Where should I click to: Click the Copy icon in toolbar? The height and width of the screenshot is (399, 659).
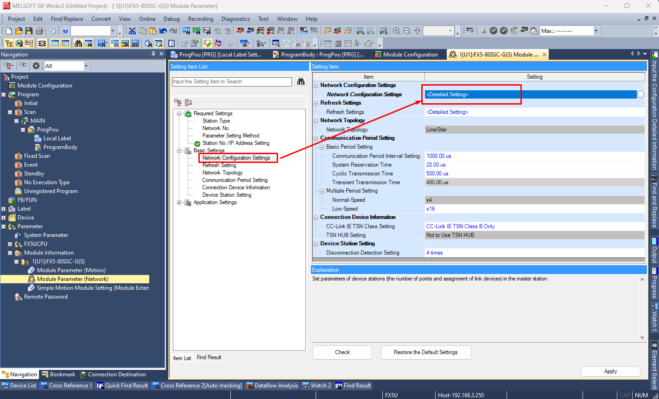pyautogui.click(x=142, y=31)
